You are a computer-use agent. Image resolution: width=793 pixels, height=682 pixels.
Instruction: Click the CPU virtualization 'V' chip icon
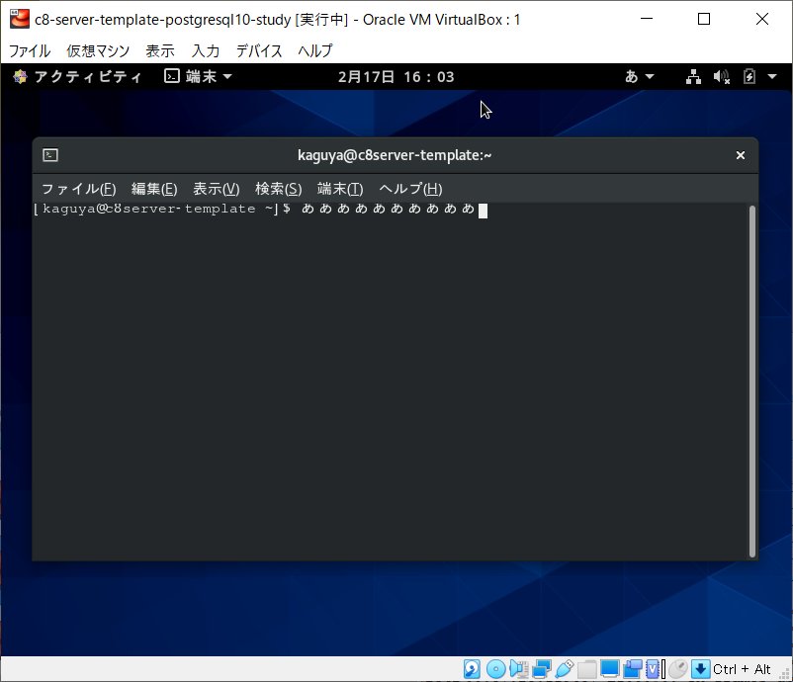pyautogui.click(x=653, y=669)
